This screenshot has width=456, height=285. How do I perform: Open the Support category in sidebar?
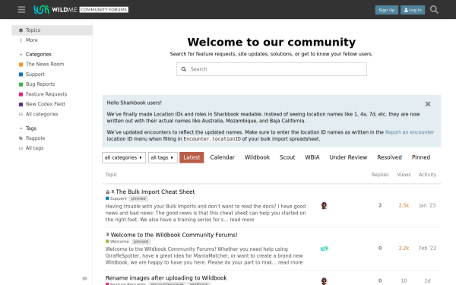[x=35, y=74]
